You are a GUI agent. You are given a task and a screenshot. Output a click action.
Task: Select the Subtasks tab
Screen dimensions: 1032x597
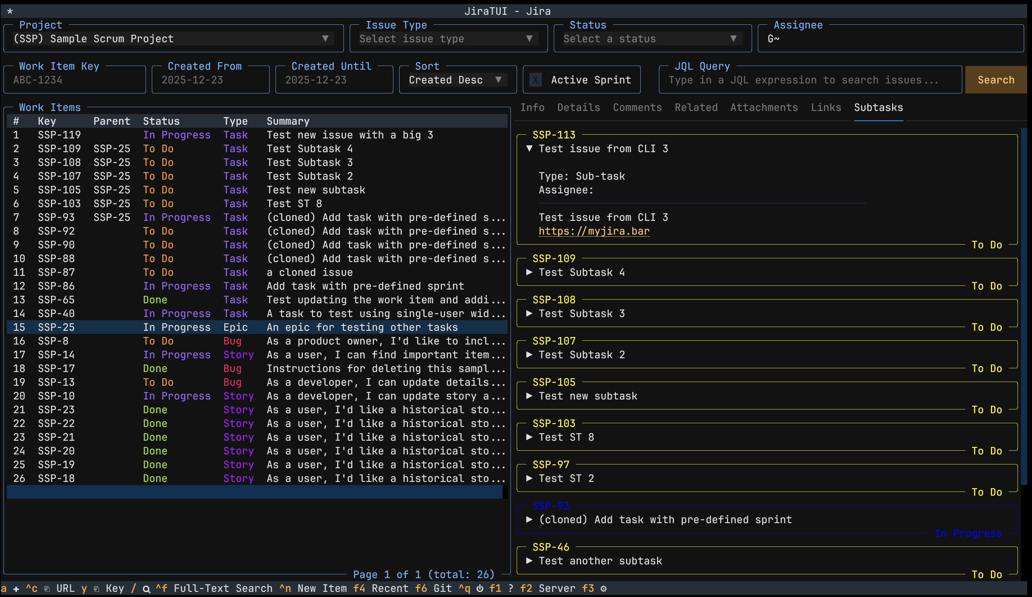point(878,108)
